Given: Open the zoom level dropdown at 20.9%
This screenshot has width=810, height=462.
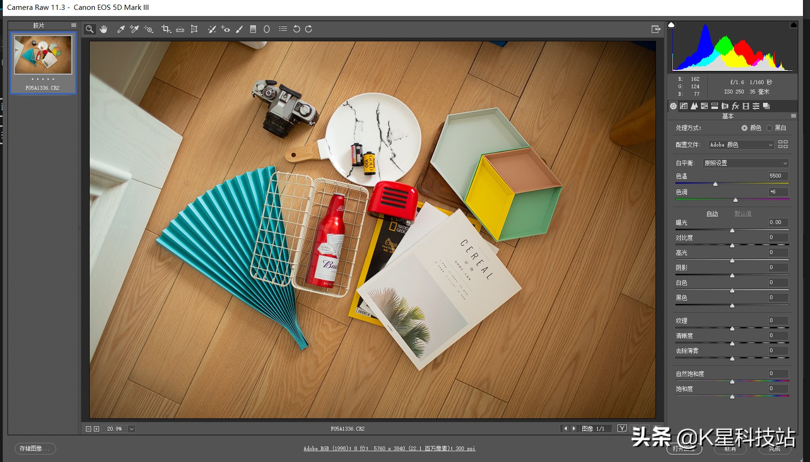Looking at the screenshot, I should pyautogui.click(x=131, y=429).
